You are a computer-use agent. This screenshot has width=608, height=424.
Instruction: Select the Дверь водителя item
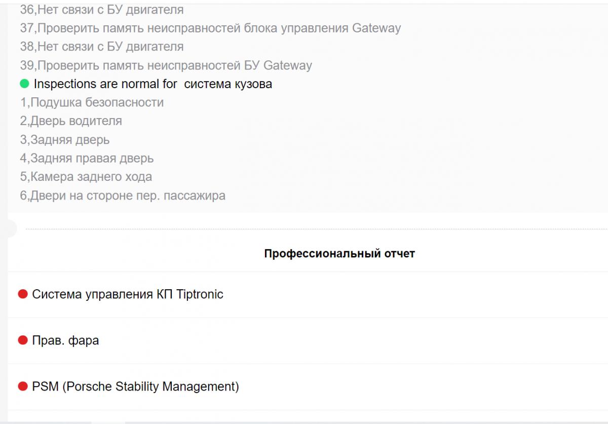click(71, 121)
